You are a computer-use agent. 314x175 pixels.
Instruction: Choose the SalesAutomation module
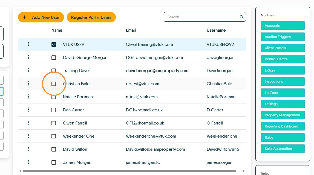[283, 149]
